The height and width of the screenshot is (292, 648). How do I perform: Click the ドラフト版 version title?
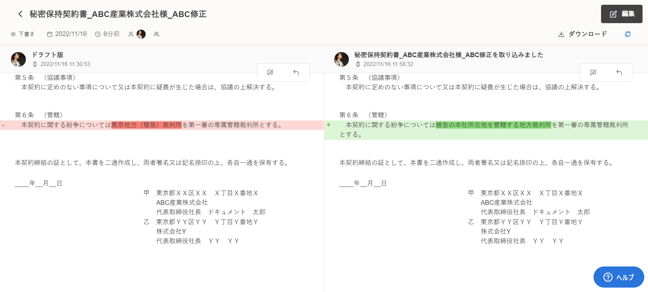point(48,55)
